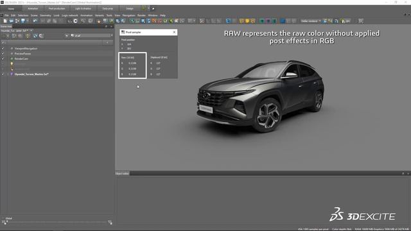The height and width of the screenshot is (231, 411).
Task: Click the magnifier search toolbar icon
Action: click(83, 21)
